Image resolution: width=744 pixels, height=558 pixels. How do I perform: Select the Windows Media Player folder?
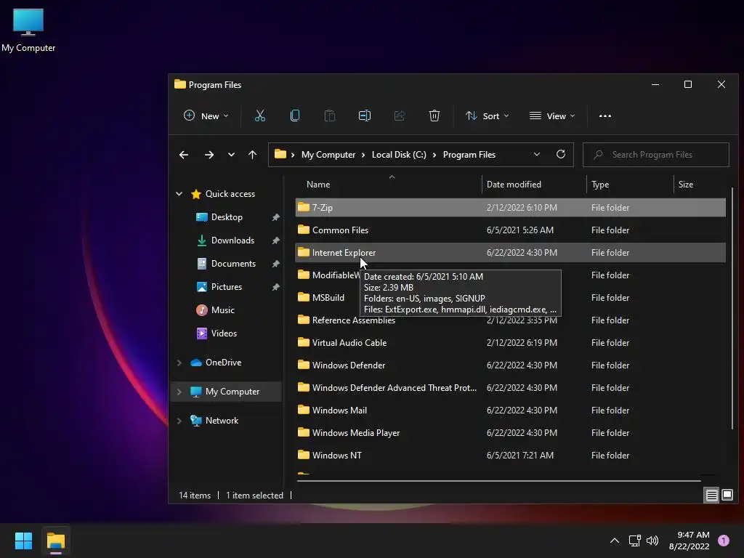[x=511, y=433]
